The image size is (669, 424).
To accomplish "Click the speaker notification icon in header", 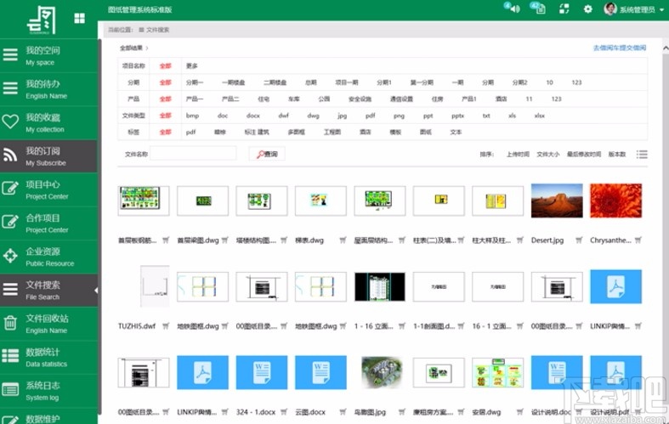I will [x=513, y=8].
